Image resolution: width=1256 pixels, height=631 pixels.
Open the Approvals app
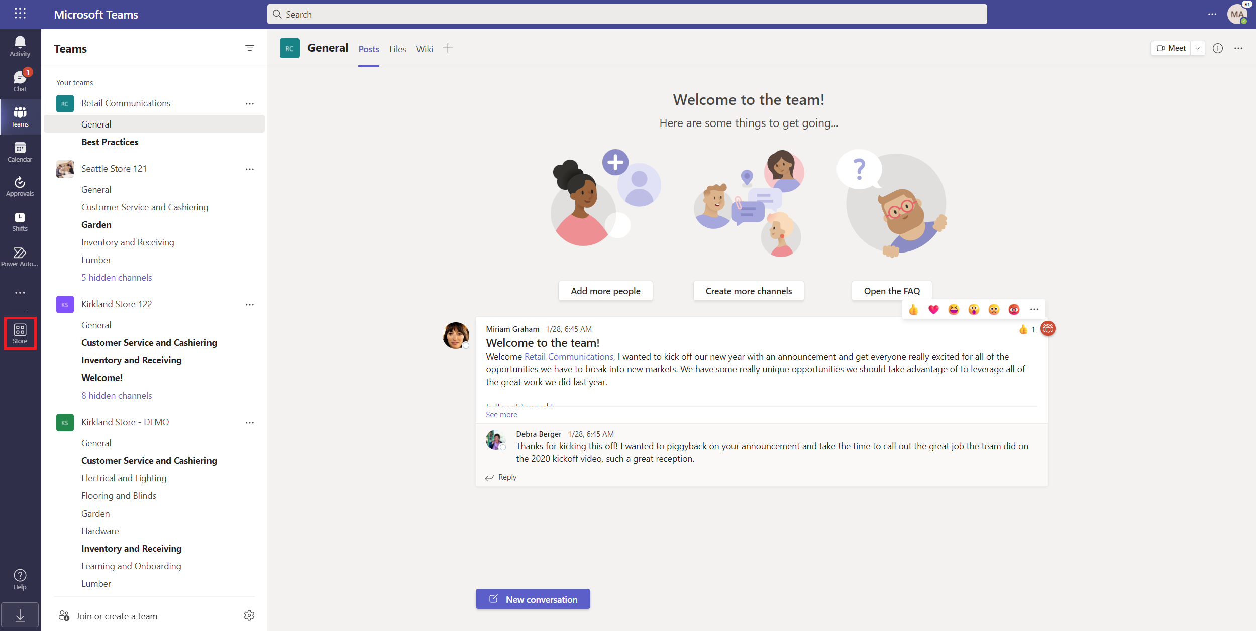20,186
